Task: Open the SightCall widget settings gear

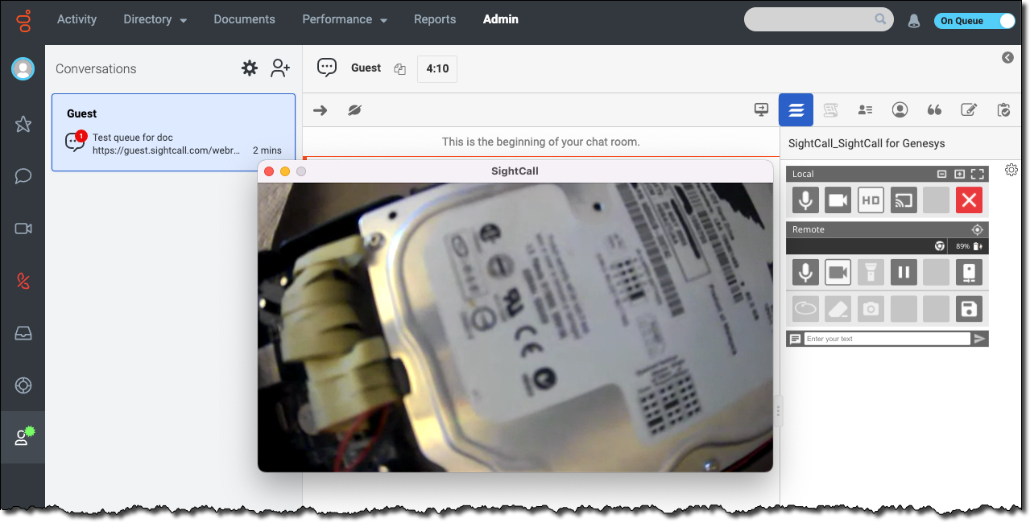Action: click(x=1011, y=170)
